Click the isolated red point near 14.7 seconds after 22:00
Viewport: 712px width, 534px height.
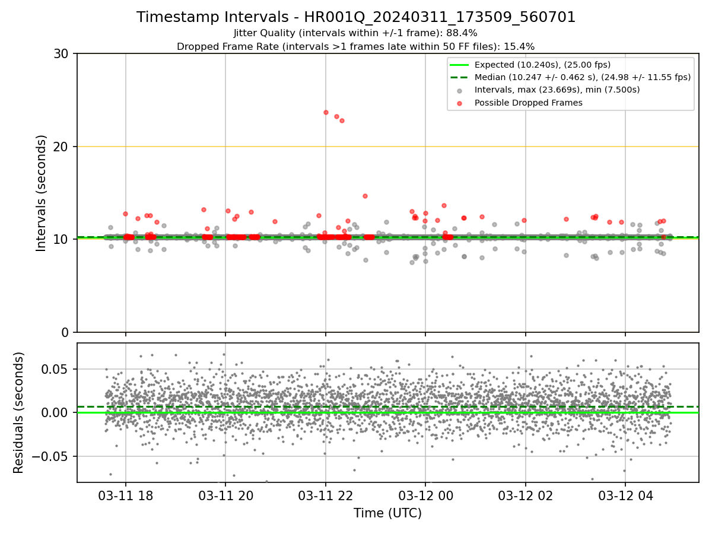tap(365, 196)
